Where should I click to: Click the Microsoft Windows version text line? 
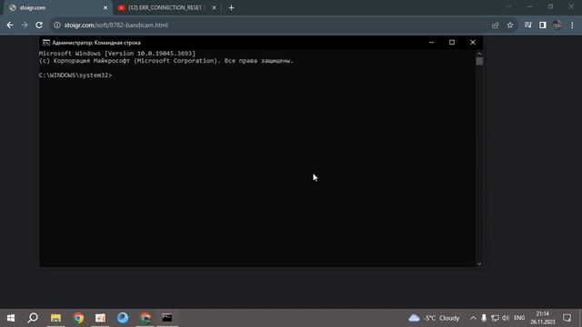point(117,54)
